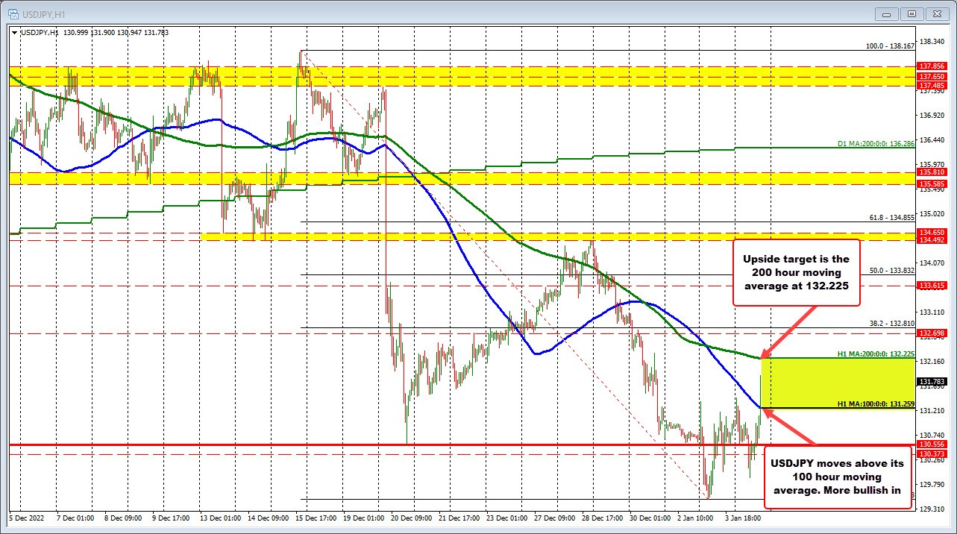Select the '61.8 - 134.855' Fibonacci label
The image size is (957, 534).
coord(892,218)
